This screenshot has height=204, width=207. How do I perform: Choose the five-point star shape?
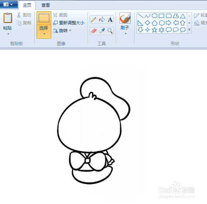point(154,30)
